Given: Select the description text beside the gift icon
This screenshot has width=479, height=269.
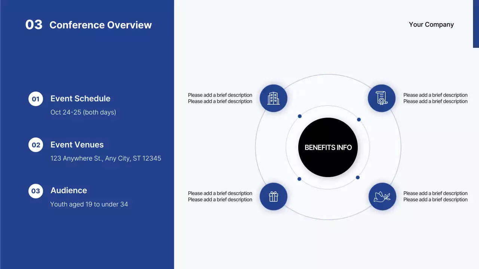Looking at the screenshot, I should tap(220, 197).
